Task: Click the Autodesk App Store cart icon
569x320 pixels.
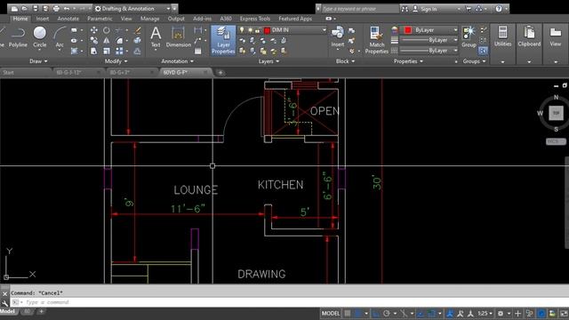Action: 469,9
